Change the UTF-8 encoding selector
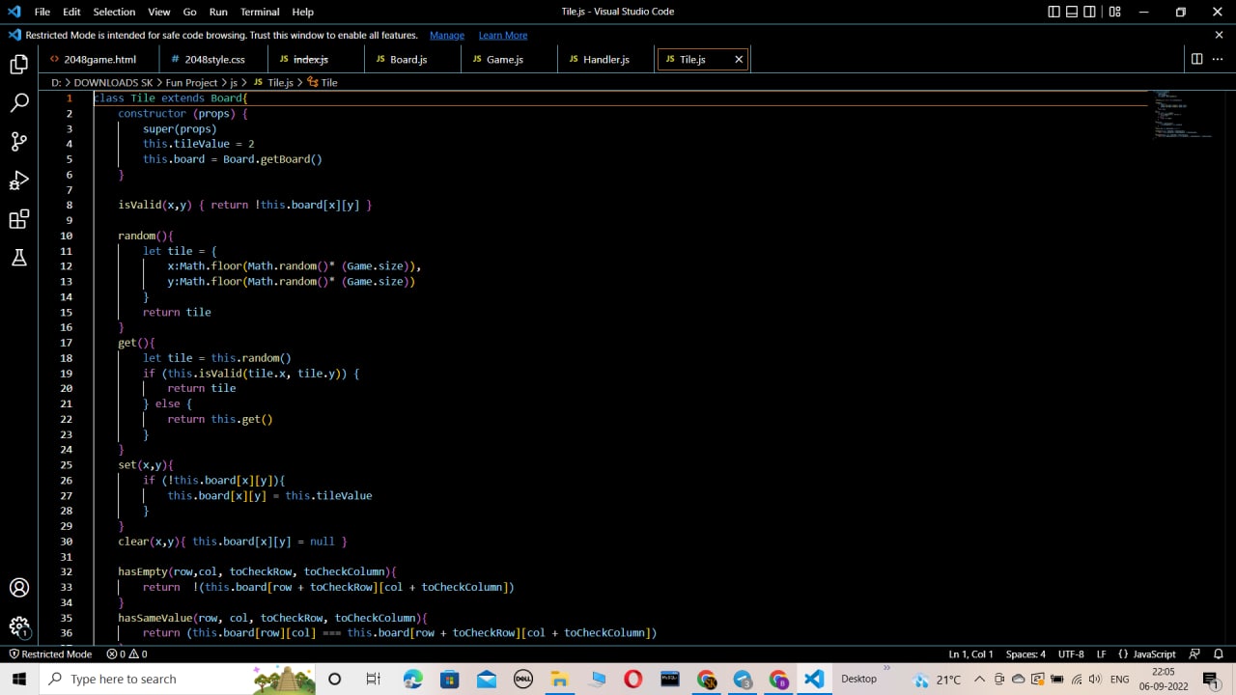Image resolution: width=1236 pixels, height=695 pixels. coord(1071,653)
